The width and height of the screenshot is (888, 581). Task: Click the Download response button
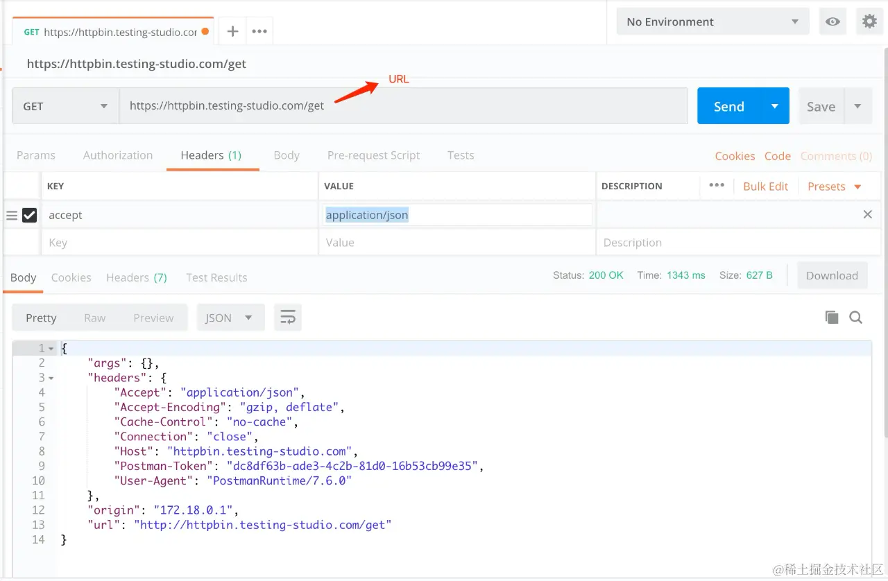pyautogui.click(x=832, y=275)
